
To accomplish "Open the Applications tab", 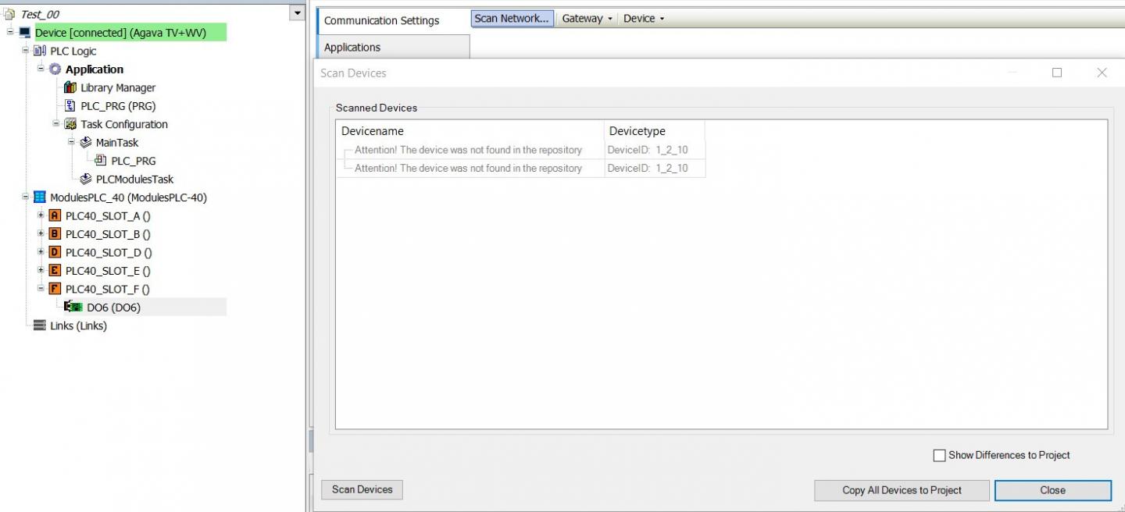I will click(x=352, y=48).
